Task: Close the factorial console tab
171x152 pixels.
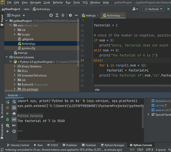Action: click(20, 95)
